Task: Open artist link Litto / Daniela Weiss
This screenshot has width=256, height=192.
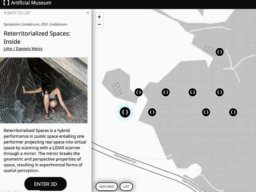Action: [23, 49]
